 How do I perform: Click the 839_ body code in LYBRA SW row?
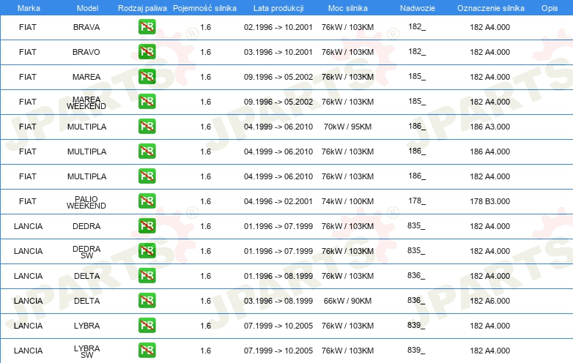[x=416, y=350]
